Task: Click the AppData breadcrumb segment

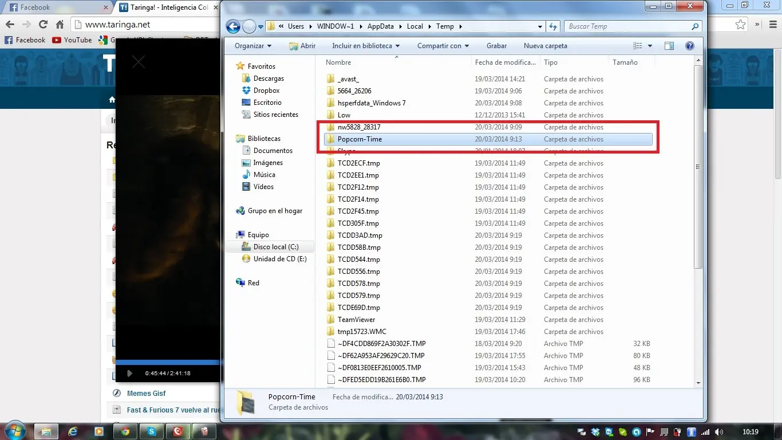Action: pyautogui.click(x=381, y=26)
